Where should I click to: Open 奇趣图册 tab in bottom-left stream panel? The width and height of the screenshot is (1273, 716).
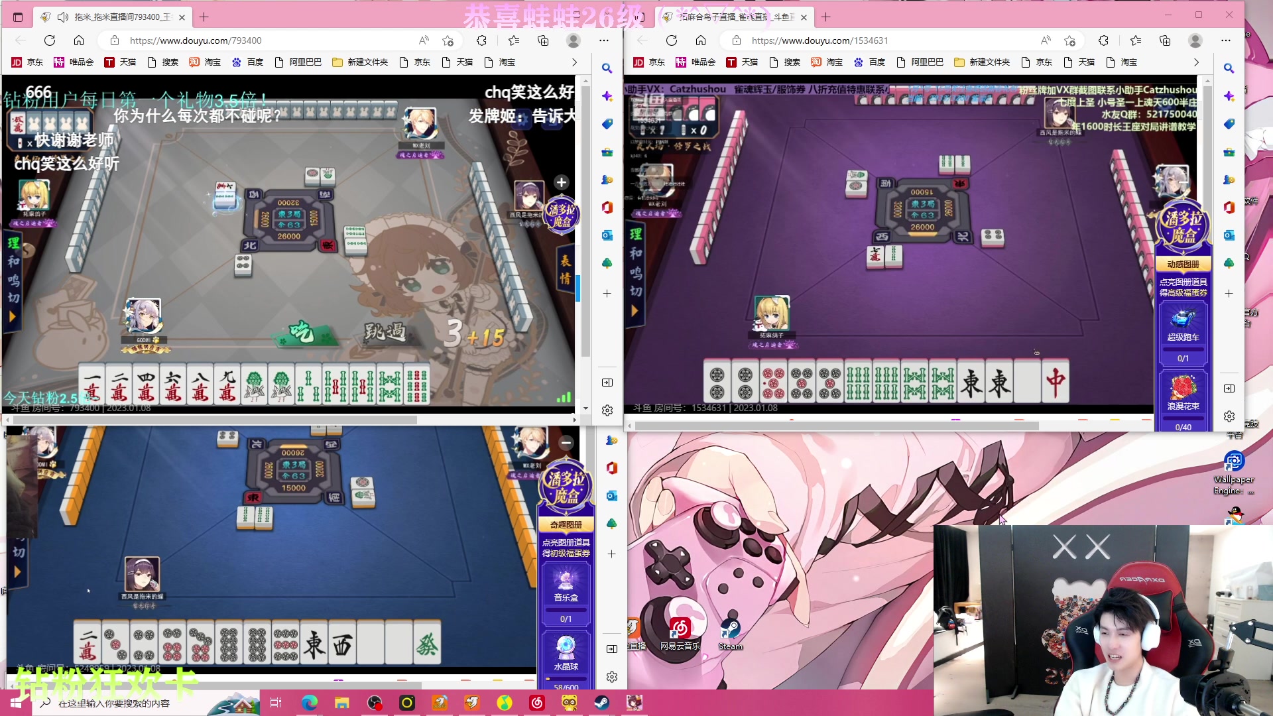point(566,524)
